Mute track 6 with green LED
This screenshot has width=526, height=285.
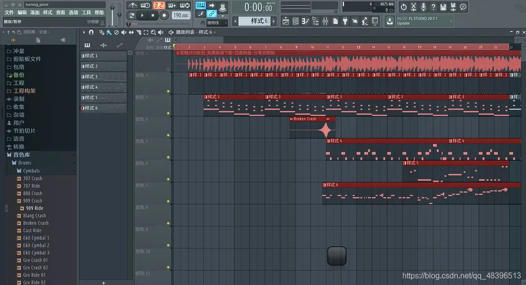point(169,179)
